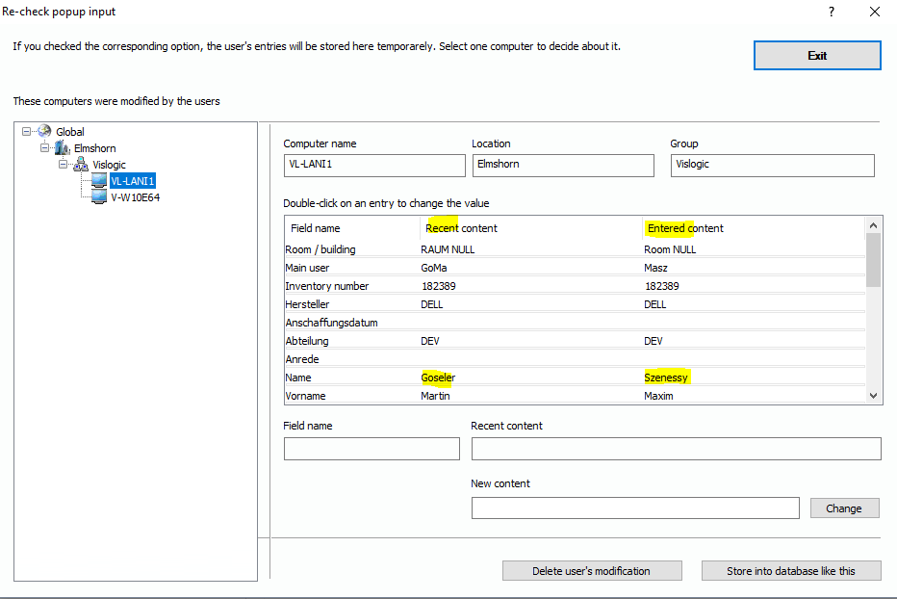Collapse the Elmshorn tree node

(x=44, y=148)
